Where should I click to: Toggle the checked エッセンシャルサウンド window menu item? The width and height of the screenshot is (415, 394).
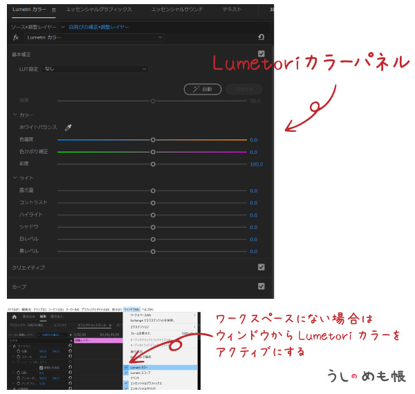[160, 388]
